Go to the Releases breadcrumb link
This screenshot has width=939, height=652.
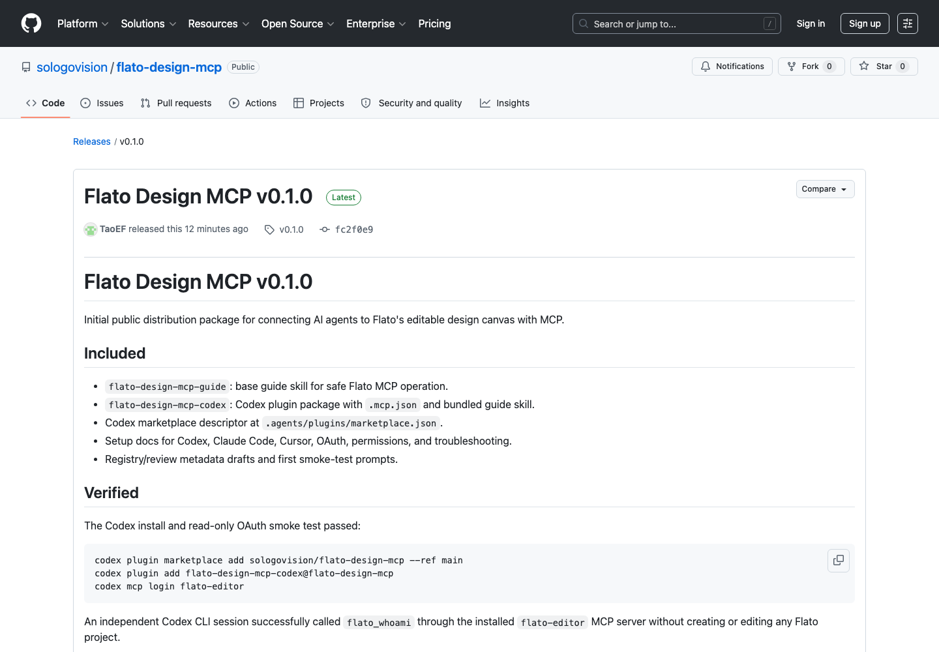point(92,141)
